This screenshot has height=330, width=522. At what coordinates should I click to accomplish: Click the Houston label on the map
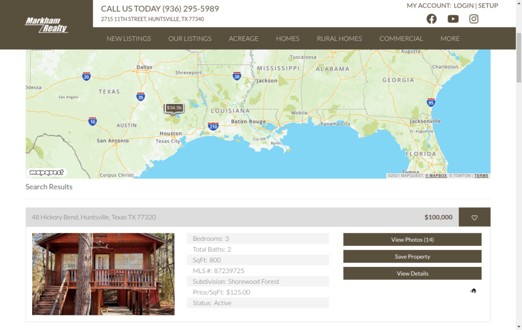point(171,133)
